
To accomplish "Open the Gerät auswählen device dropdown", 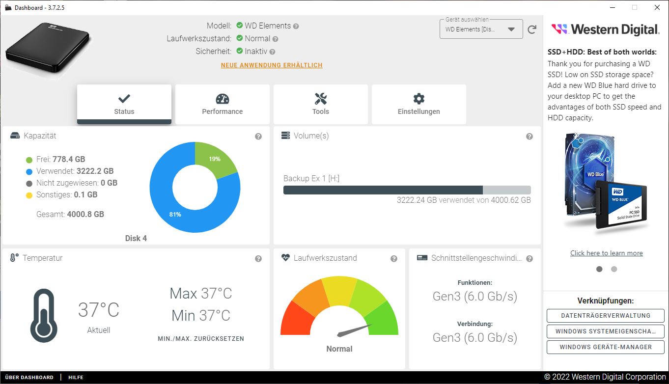I will point(480,29).
